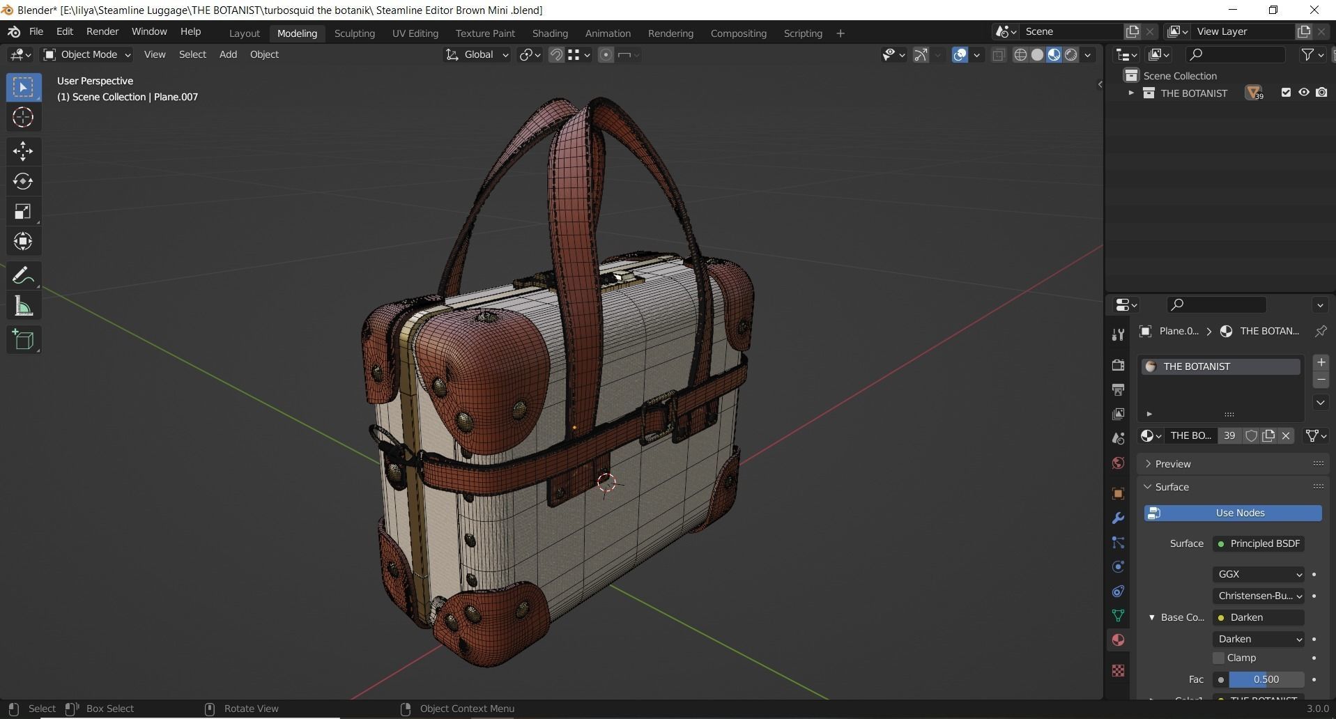Add a new workspace tab
The width and height of the screenshot is (1336, 719).
click(840, 33)
